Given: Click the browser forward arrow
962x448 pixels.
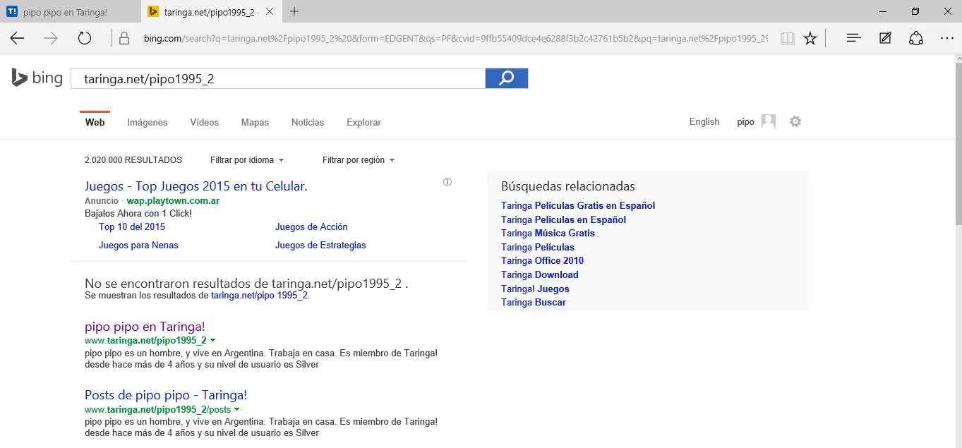Looking at the screenshot, I should coord(51,39).
